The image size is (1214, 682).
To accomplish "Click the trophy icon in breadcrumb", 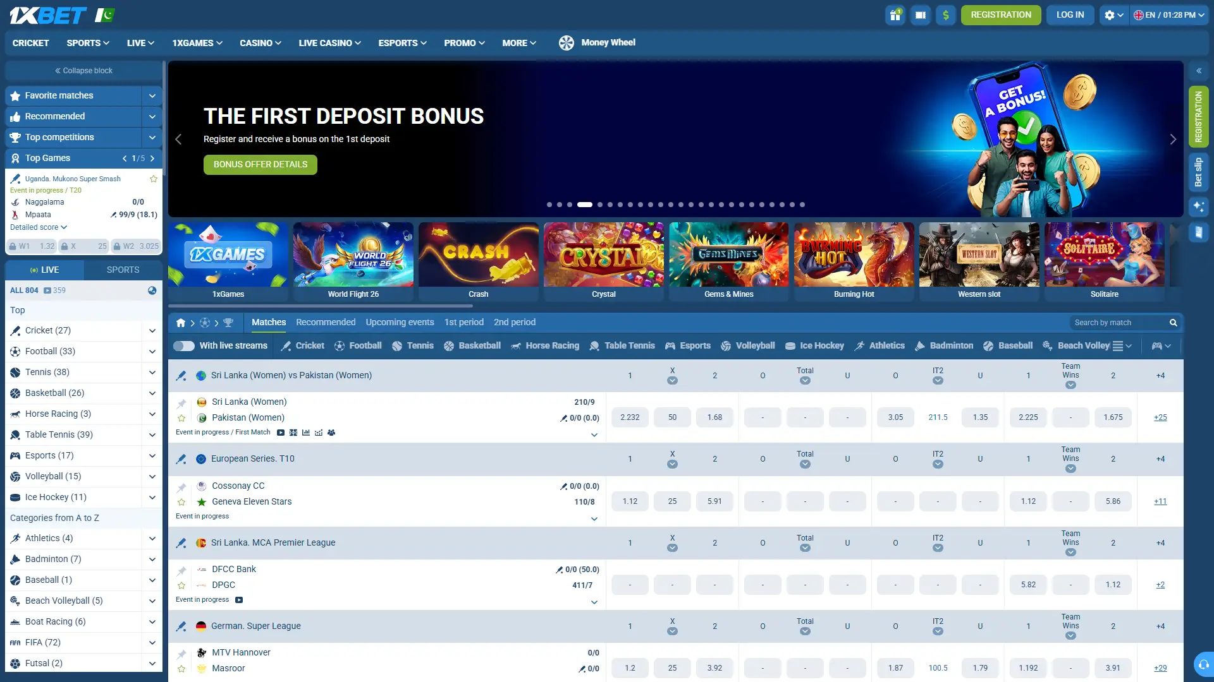I will 228,323.
